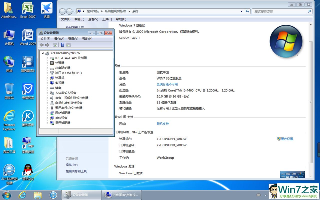Open the 酷狗音乐 desktop icon

(x=28, y=117)
